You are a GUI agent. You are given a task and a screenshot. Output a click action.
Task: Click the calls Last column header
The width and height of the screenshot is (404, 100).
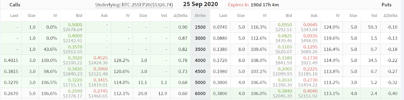click(14, 16)
